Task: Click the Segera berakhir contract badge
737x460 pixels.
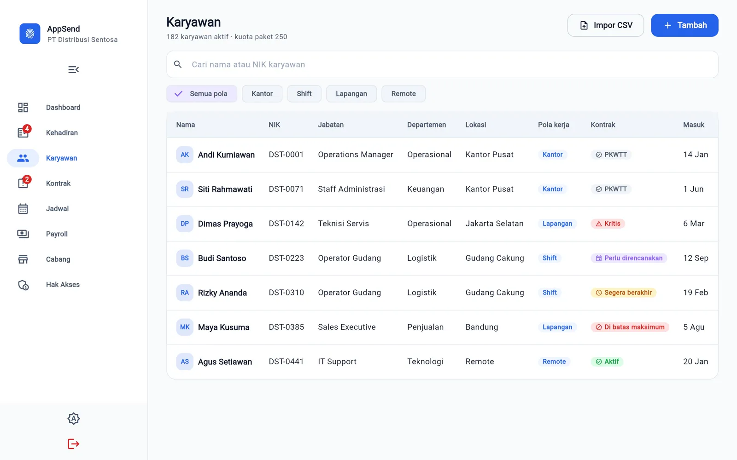Action: tap(624, 293)
